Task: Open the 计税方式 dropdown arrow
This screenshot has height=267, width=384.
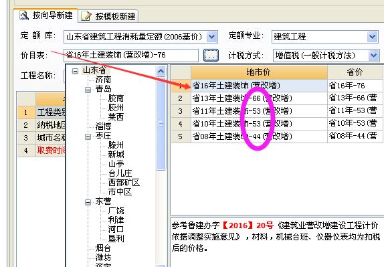Action: (x=374, y=56)
